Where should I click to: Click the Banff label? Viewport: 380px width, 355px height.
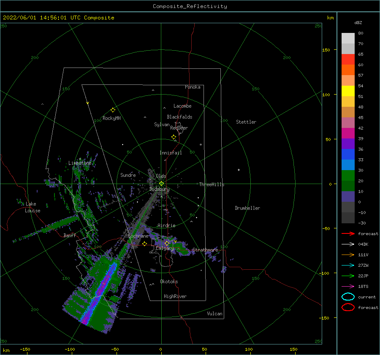click(x=70, y=235)
